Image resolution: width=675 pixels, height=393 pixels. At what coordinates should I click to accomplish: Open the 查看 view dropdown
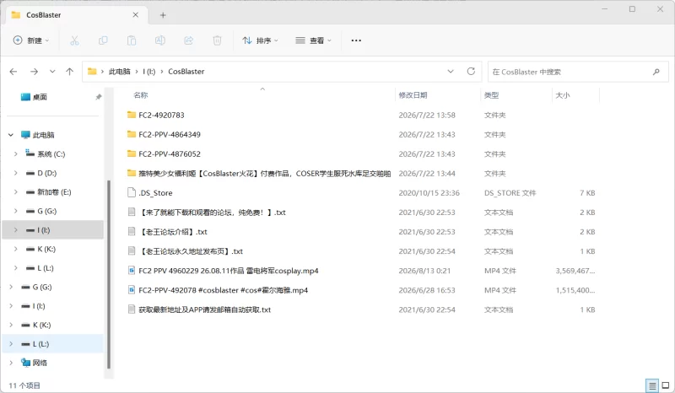click(x=314, y=40)
